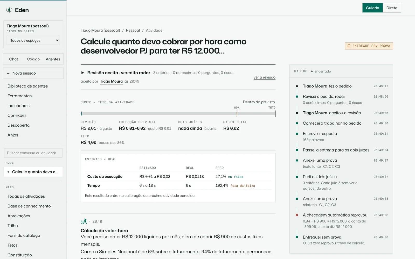415x259 pixels.
Task: Start a Nova sessão
Action: 33,73
